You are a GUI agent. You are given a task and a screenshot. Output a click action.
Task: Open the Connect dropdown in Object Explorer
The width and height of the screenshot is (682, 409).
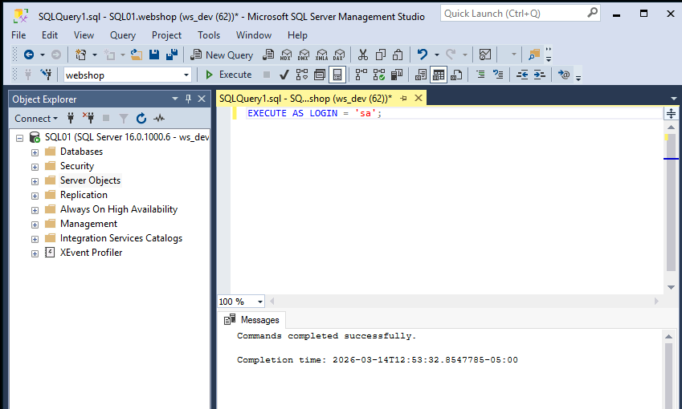tap(36, 118)
